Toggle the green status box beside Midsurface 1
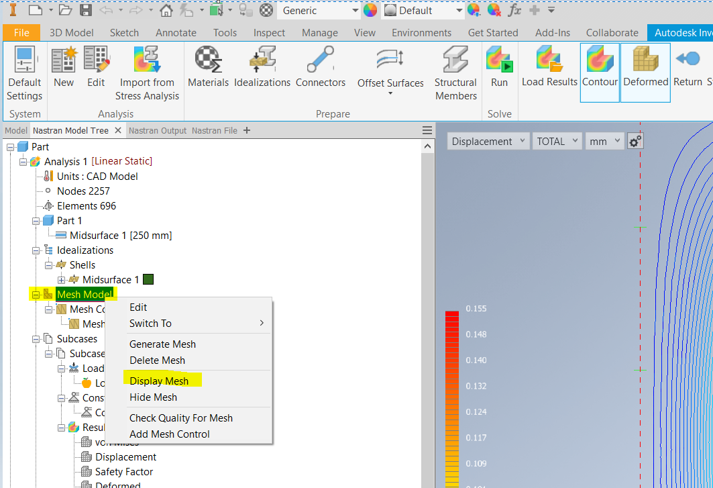Screen dimensions: 713x488 coord(148,279)
